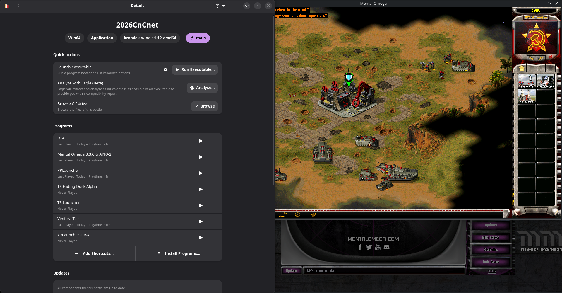Open the PPLauncher row three-dot menu

tap(213, 173)
